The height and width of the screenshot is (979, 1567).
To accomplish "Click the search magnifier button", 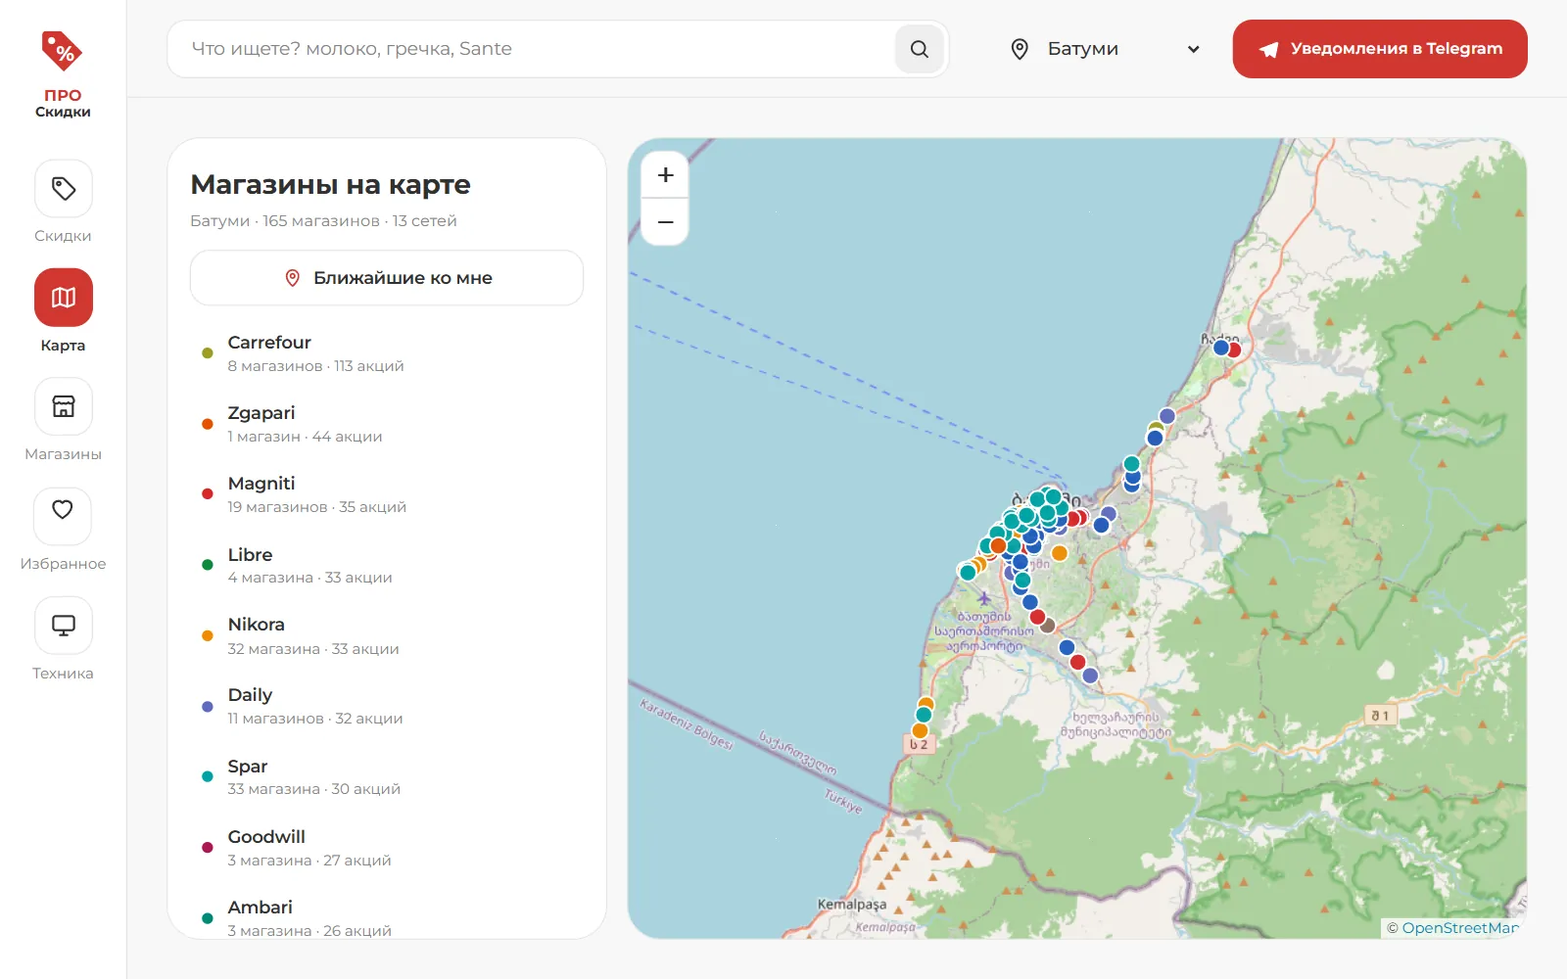I will [x=919, y=49].
